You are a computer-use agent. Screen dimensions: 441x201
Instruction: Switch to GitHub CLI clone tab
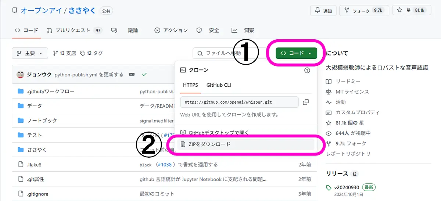click(219, 85)
